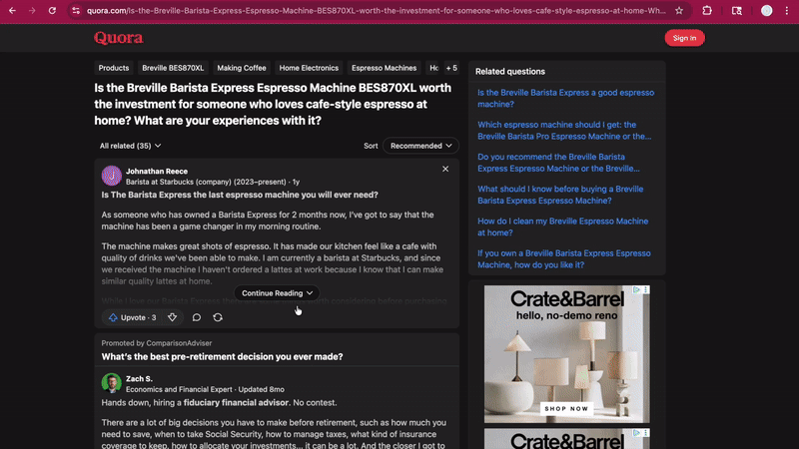Image resolution: width=799 pixels, height=449 pixels.
Task: Open promoted question about pre-retirement decision
Action: [x=222, y=356]
